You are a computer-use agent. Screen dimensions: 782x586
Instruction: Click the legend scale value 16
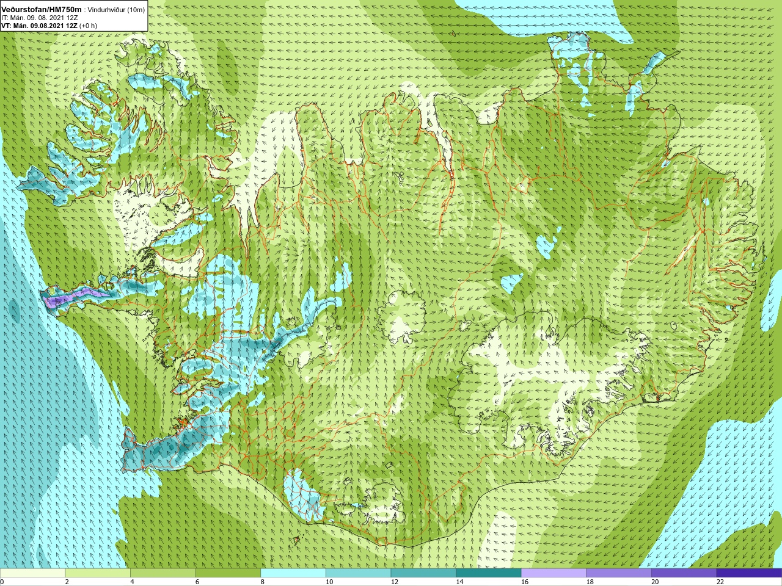(x=525, y=582)
